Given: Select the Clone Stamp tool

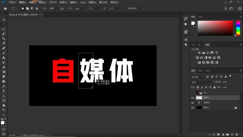Looking at the screenshot, I should (x=4, y=58).
